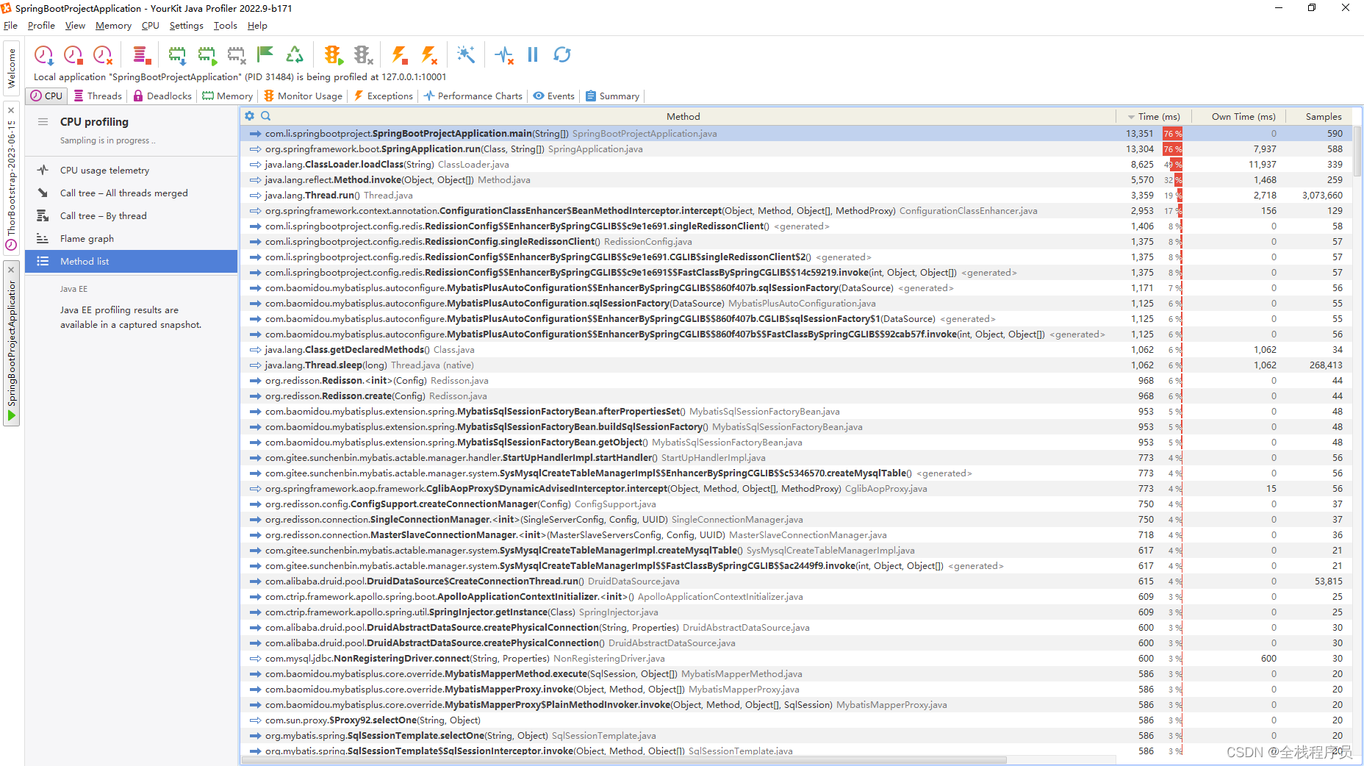This screenshot has width=1364, height=766.
Task: Click the magnifier search icon beside the gear
Action: pos(266,116)
